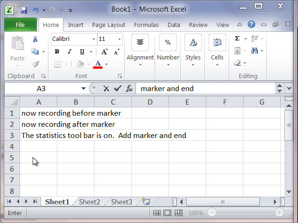Switch to Page Layout view in status bar
The width and height of the screenshot is (298, 223).
(167, 213)
